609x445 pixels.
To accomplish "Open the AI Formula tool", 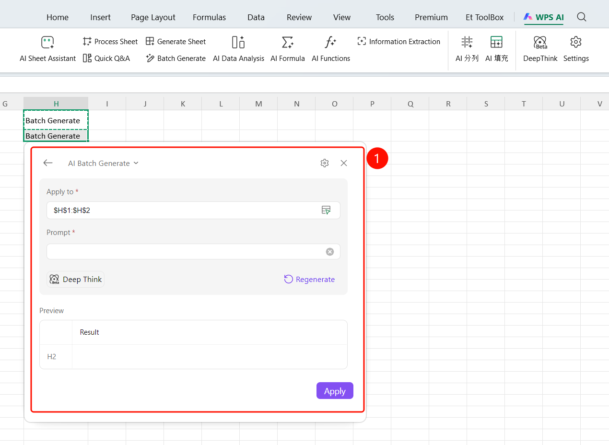I will click(x=288, y=49).
